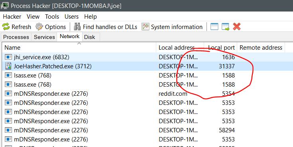The width and height of the screenshot is (293, 147).
Task: Click the System information graph icon
Action: (146, 27)
